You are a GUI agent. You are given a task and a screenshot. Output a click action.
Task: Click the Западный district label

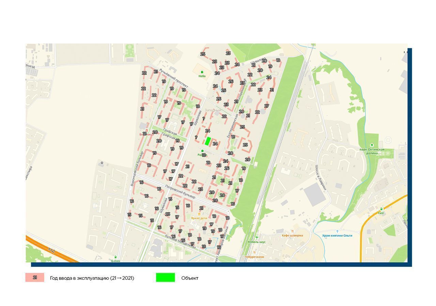[x=213, y=110]
